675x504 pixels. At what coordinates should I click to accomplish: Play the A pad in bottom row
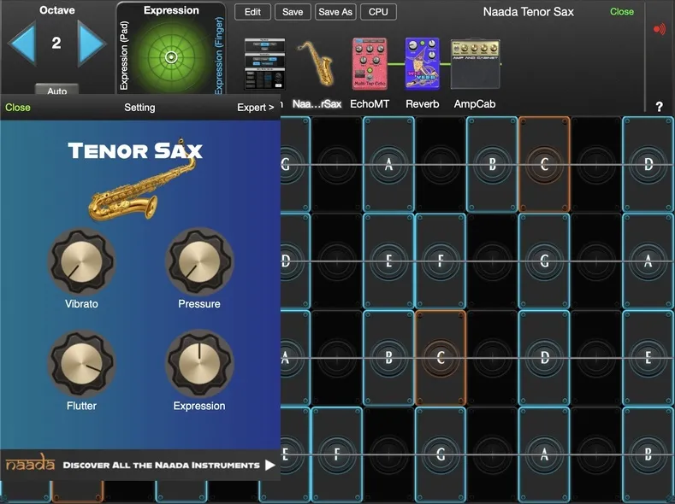[x=544, y=454]
